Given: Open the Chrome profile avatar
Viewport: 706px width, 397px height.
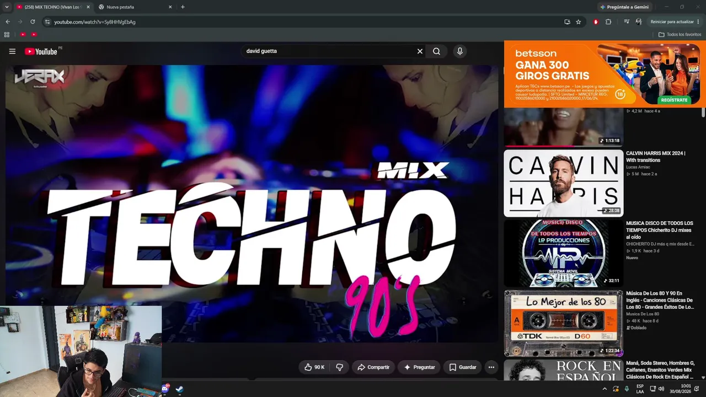Looking at the screenshot, I should point(639,22).
